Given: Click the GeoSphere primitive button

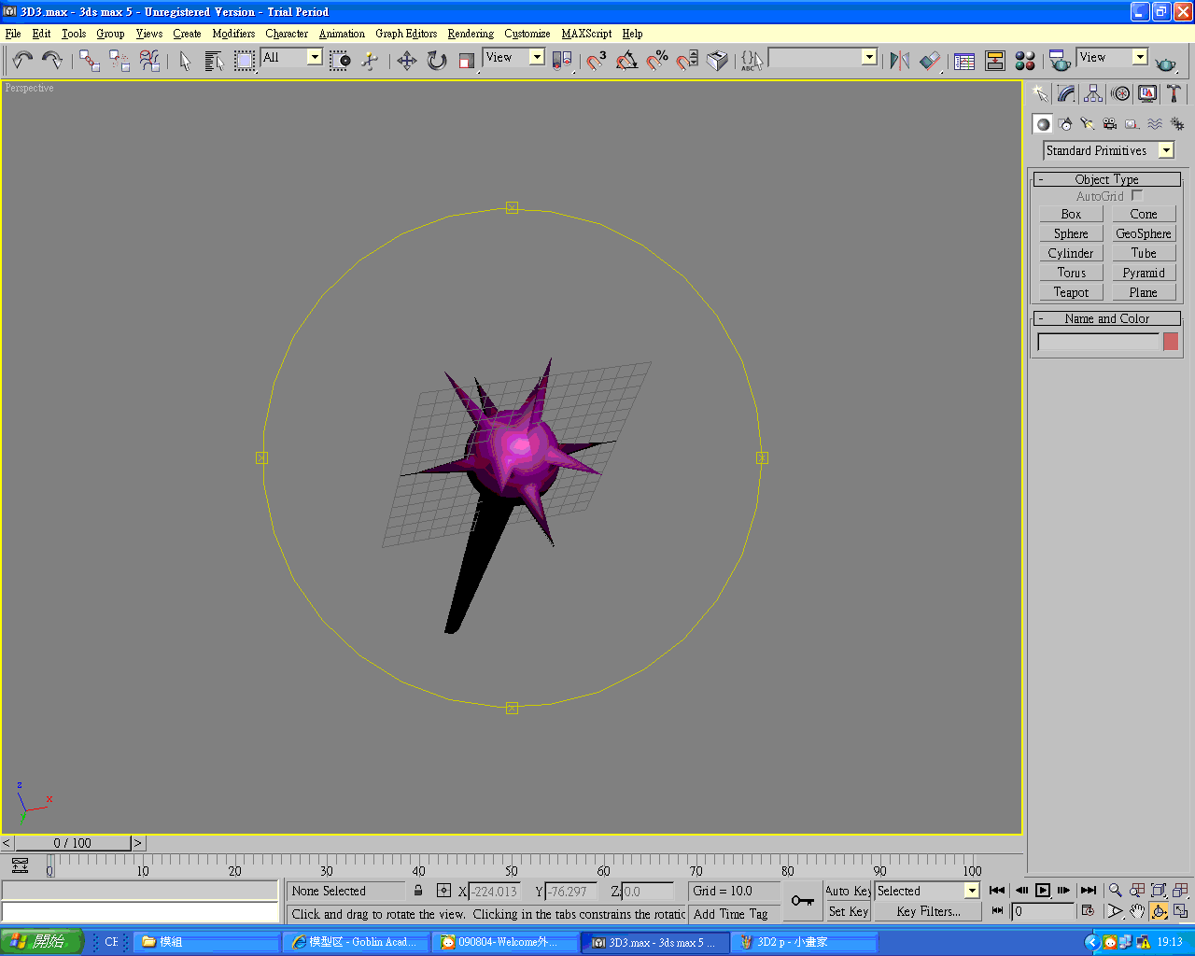Looking at the screenshot, I should [1144, 233].
